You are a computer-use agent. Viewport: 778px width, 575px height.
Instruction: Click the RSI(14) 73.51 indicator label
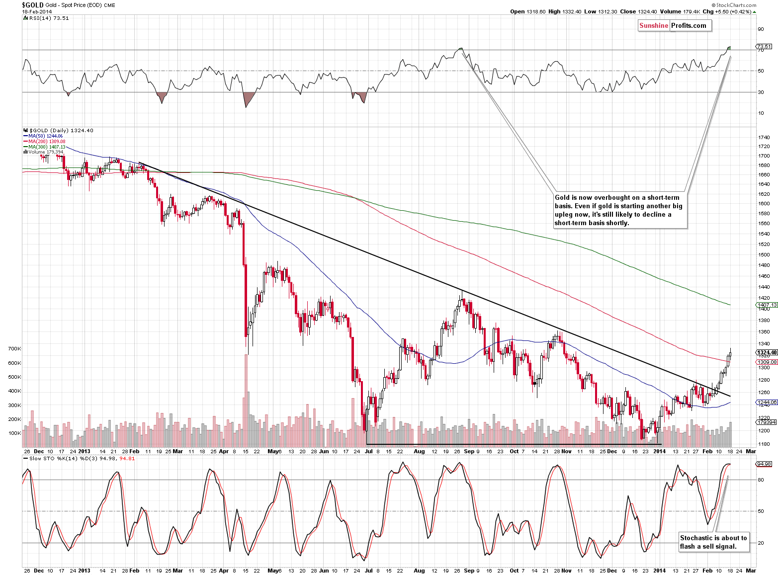pos(49,18)
